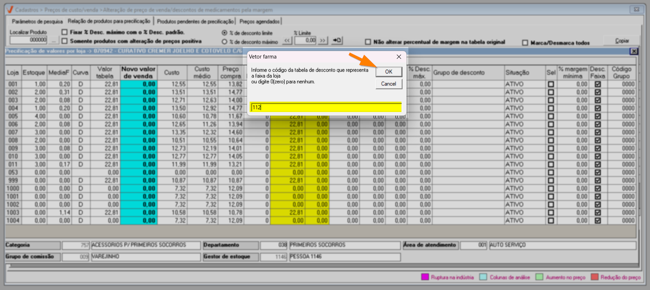Click the increase limit >> arrow button
The image size is (650, 290).
[x=323, y=41]
